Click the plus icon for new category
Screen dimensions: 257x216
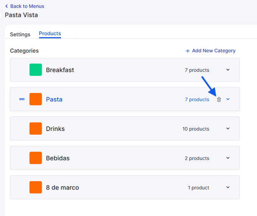coord(188,51)
